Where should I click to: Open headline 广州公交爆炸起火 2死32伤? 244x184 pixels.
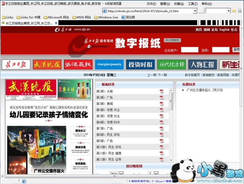(205, 90)
